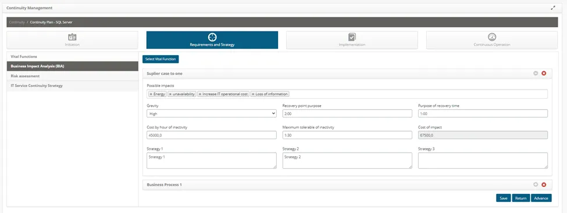This screenshot has height=213, width=567.
Task: Open Vital Functions in the sidebar
Action: 72,57
